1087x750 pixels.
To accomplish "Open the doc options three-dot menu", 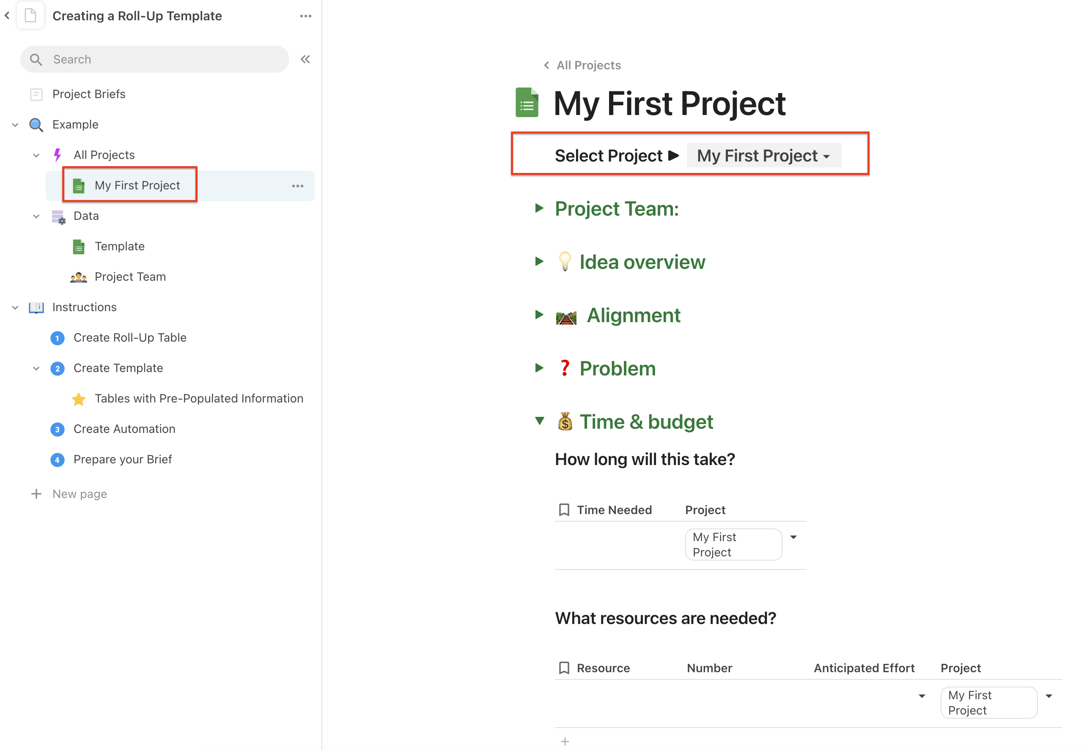I will click(306, 16).
